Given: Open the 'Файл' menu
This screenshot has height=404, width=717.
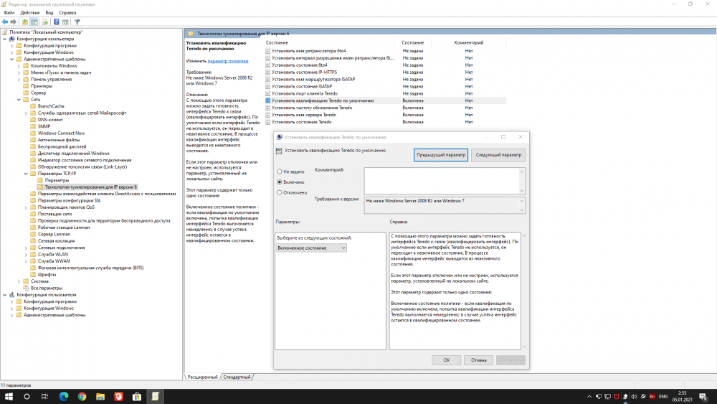Looking at the screenshot, I should [x=9, y=13].
